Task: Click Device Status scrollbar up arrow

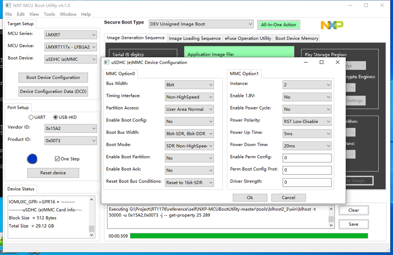Action: click(x=92, y=200)
